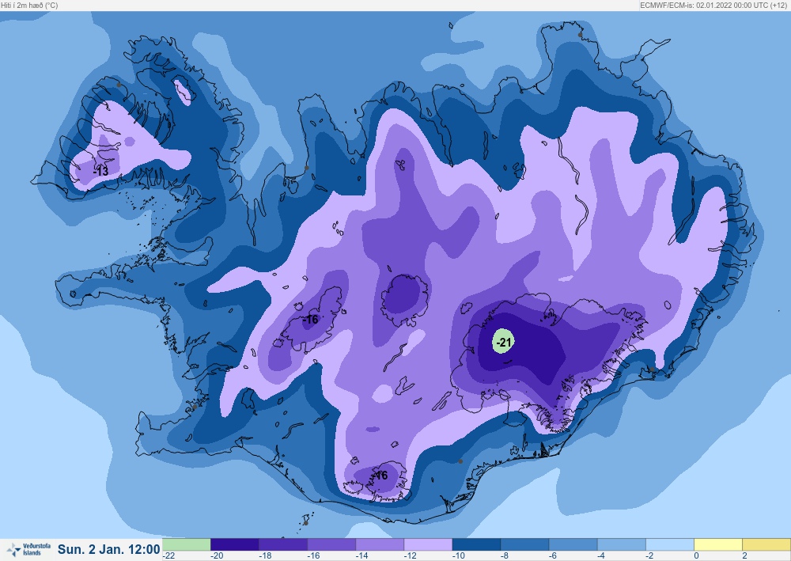The width and height of the screenshot is (791, 561).
Task: Select the -4 to -2 light blue swatch
Action: tap(622, 544)
